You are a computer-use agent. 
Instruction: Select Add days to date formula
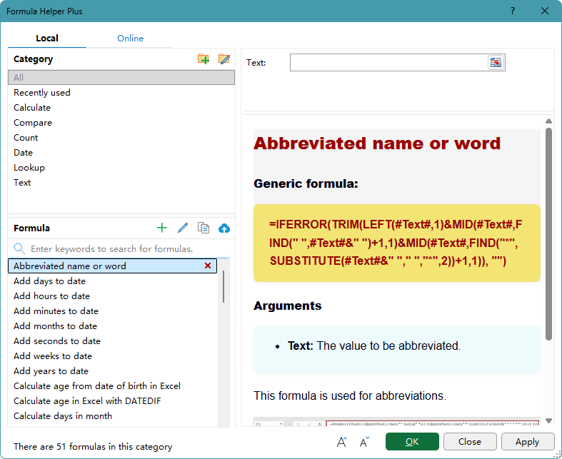point(112,281)
